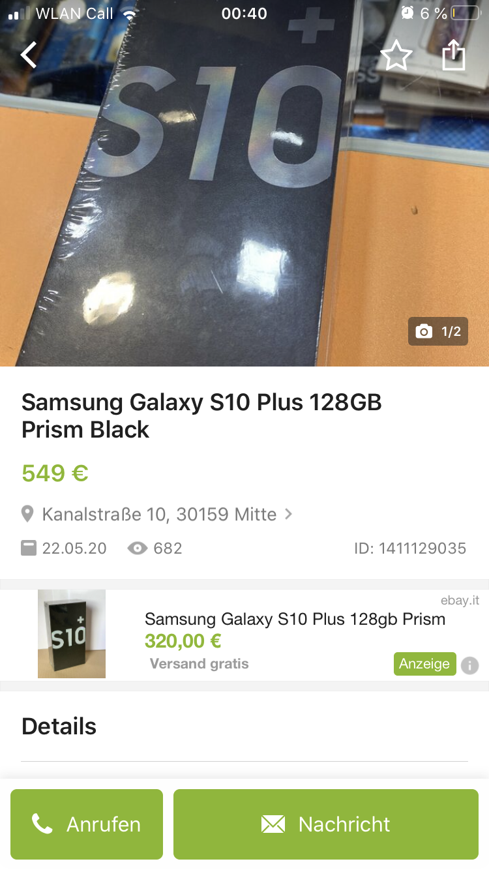Call the seller with Anrufen
This screenshot has height=870, width=489.
(x=87, y=824)
